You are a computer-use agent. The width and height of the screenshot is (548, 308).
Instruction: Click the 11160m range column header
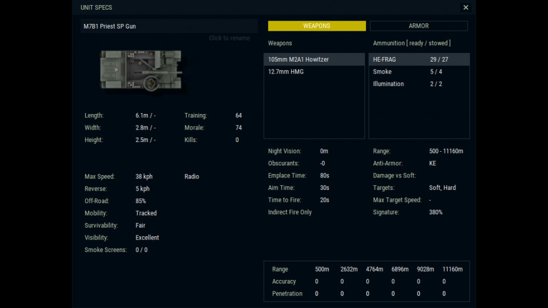(452, 269)
